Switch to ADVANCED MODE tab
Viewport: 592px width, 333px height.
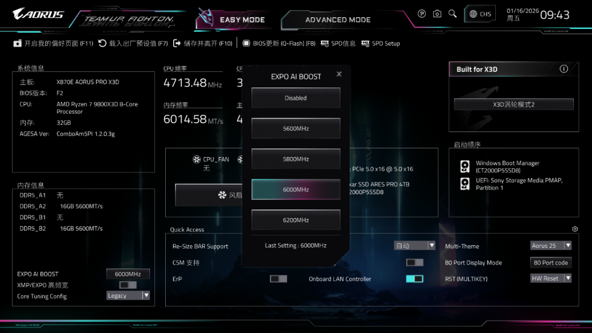[337, 20]
